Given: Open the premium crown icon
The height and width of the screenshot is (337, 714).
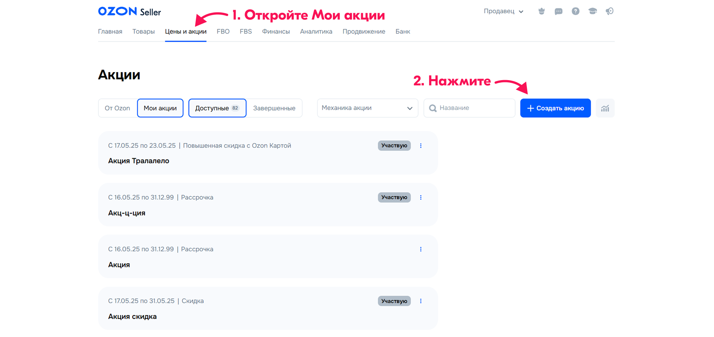Looking at the screenshot, I should pos(542,11).
